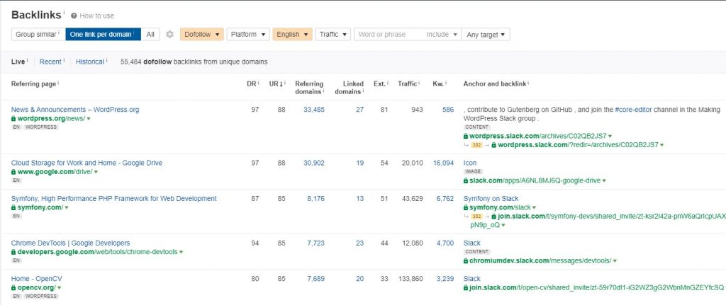726x305 pixels.
Task: Open the Platform filter dropdown
Action: tap(248, 34)
